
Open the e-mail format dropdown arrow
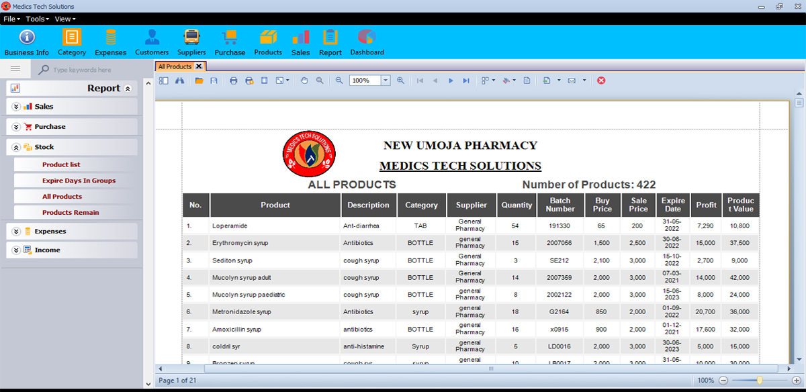[x=584, y=81]
